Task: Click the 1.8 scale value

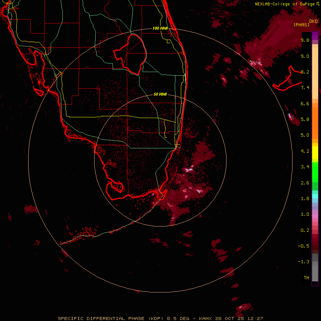Action: (x=305, y=199)
